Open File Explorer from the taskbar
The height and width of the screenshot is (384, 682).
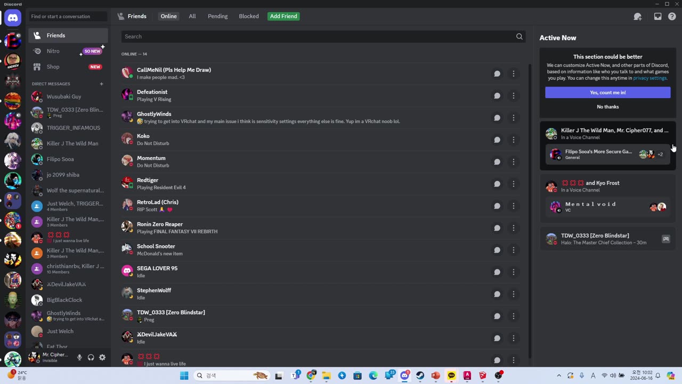click(x=326, y=375)
